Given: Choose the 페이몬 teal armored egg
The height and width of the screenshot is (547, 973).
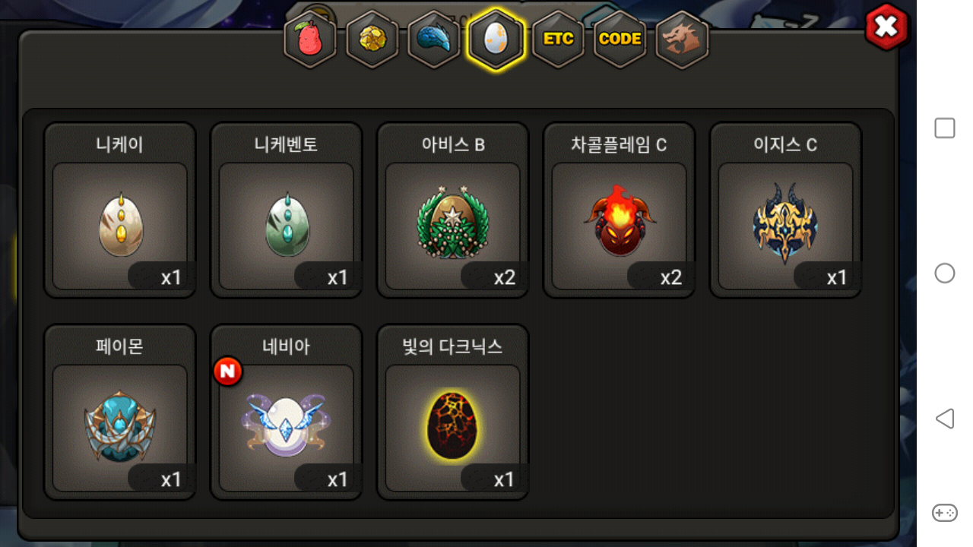Looking at the screenshot, I should coord(120,413).
